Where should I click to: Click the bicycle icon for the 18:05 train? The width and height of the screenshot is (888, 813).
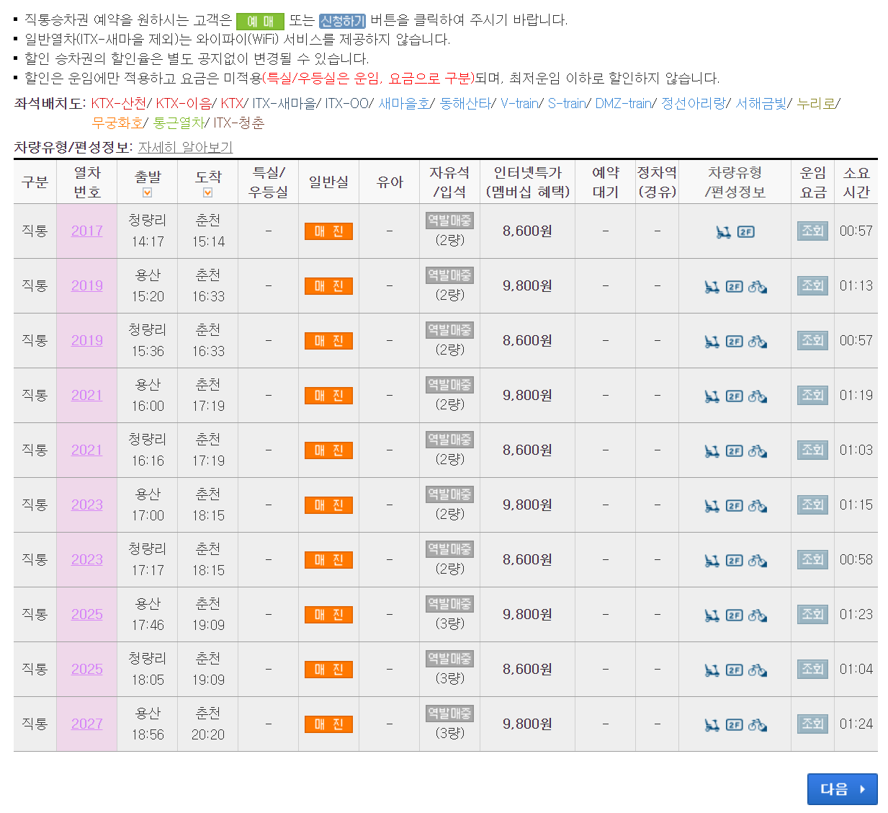coord(757,670)
